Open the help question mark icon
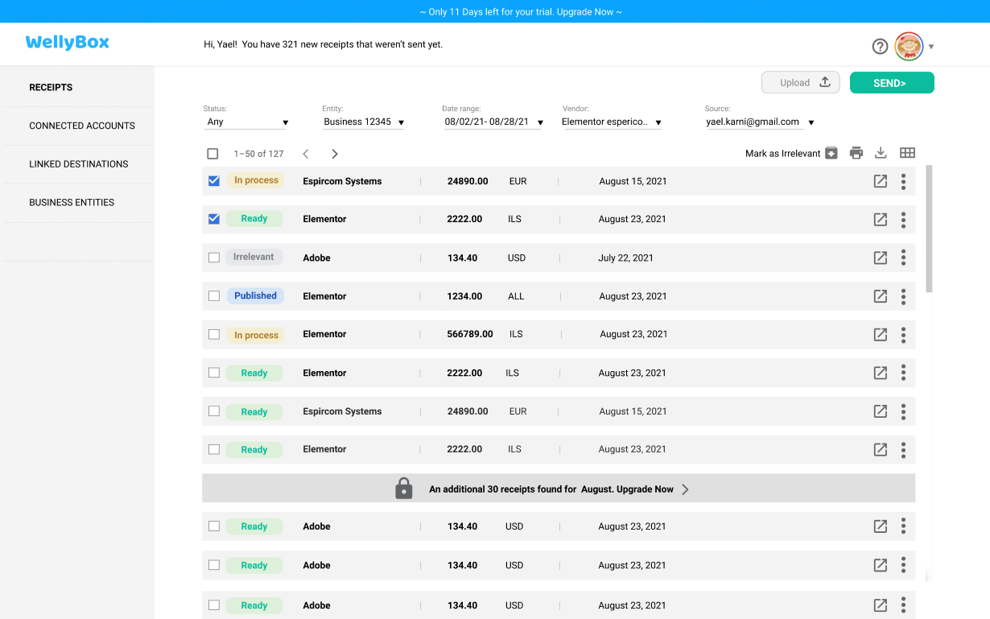This screenshot has width=990, height=619. pyautogui.click(x=880, y=47)
